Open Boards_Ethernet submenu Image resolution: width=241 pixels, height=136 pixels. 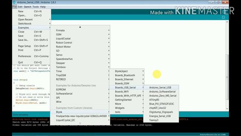pos(127,79)
